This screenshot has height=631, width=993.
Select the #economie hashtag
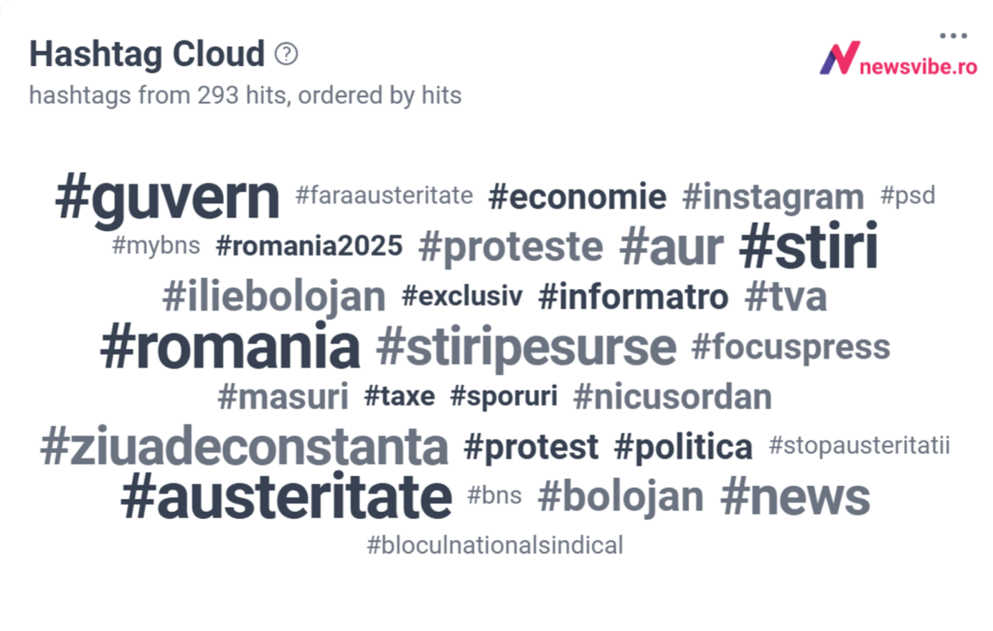(578, 196)
